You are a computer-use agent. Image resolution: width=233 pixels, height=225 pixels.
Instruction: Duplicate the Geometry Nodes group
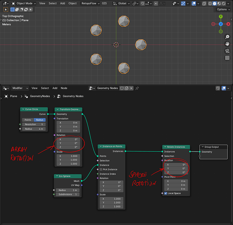pyautogui.click(x=127, y=88)
